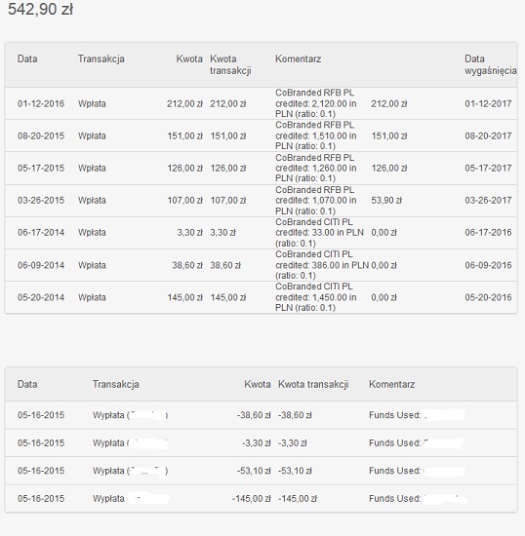The height and width of the screenshot is (536, 525).
Task: Select the 542,90 zł total balance
Action: pos(40,9)
